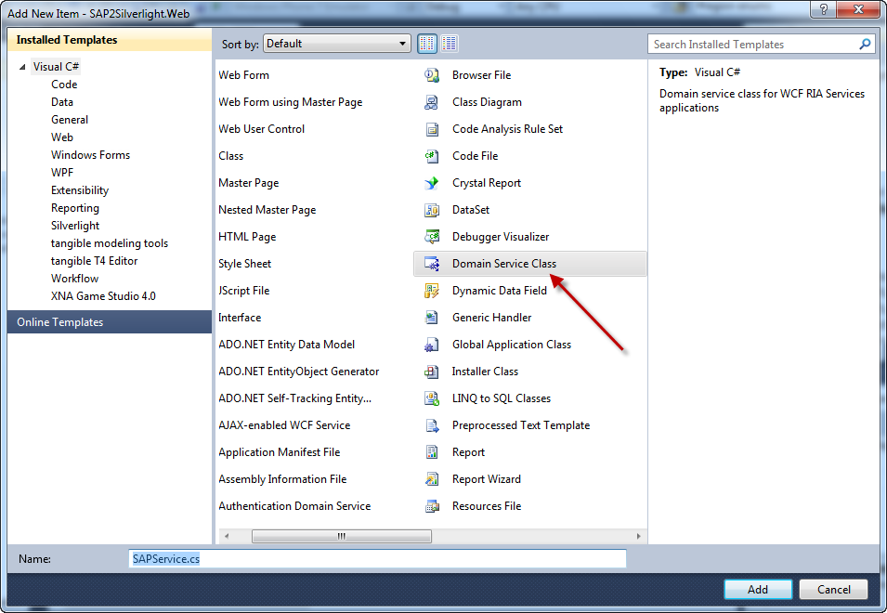Select the Generic Handler icon
The height and width of the screenshot is (613, 887).
tap(432, 318)
